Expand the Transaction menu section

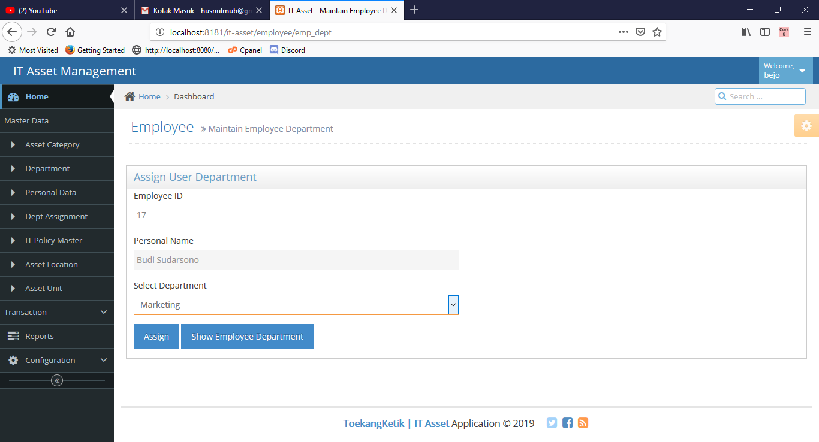[x=57, y=312]
